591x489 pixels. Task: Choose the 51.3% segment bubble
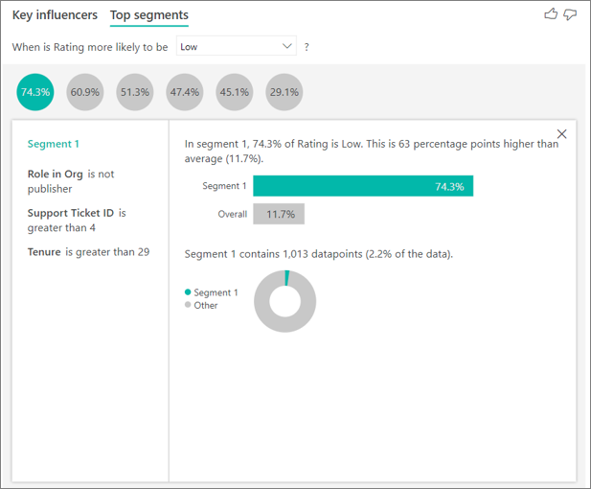click(x=135, y=92)
